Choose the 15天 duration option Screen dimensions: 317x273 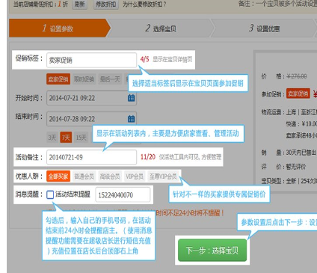click(x=81, y=138)
